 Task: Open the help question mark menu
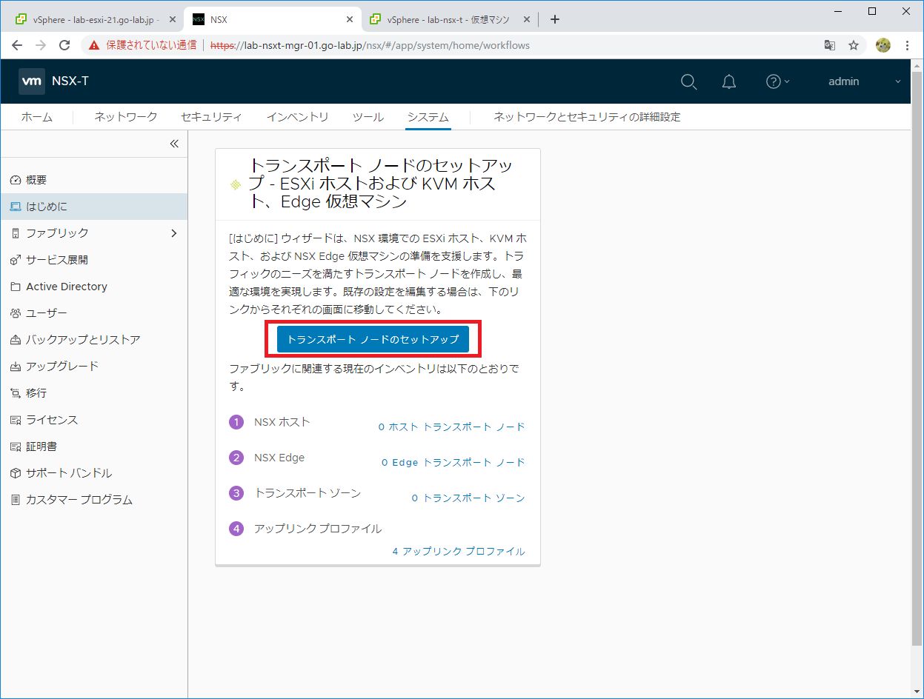click(x=777, y=81)
